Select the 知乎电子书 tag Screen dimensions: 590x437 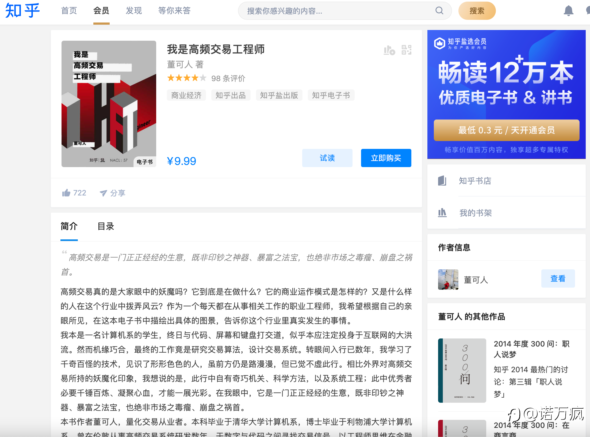pos(331,95)
